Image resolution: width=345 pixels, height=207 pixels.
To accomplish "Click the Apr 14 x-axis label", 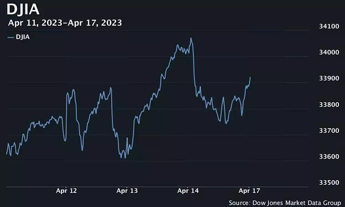I will point(188,191).
